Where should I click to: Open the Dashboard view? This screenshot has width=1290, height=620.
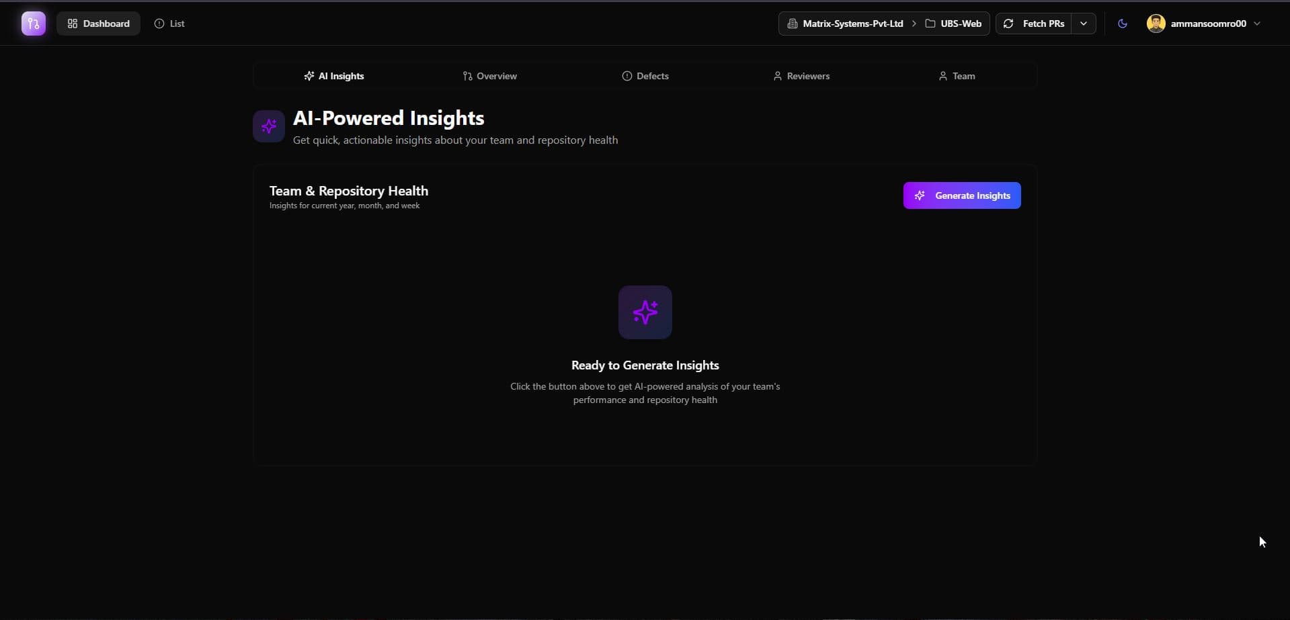click(99, 24)
